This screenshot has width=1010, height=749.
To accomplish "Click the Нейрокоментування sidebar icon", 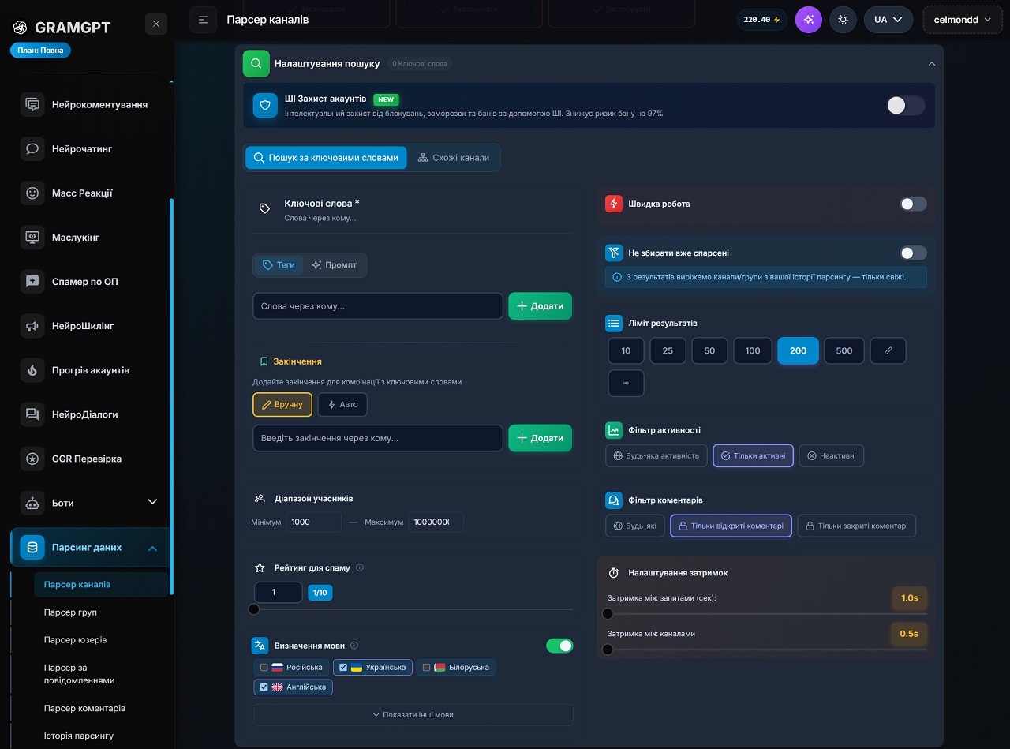I will coord(32,104).
